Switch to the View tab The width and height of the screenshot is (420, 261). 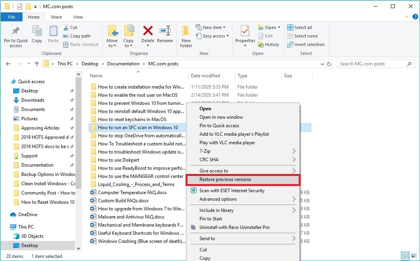coord(78,17)
